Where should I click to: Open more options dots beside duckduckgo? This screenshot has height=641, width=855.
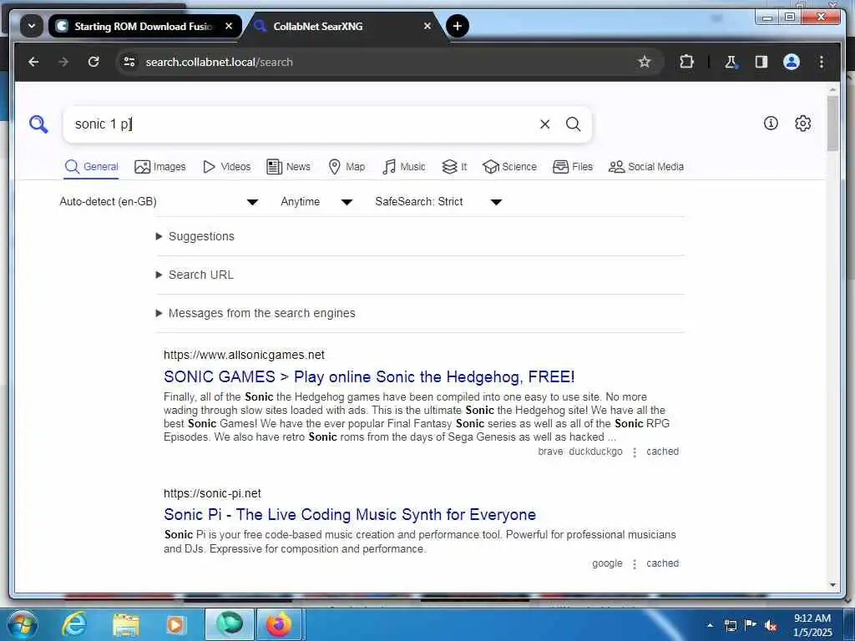(635, 452)
